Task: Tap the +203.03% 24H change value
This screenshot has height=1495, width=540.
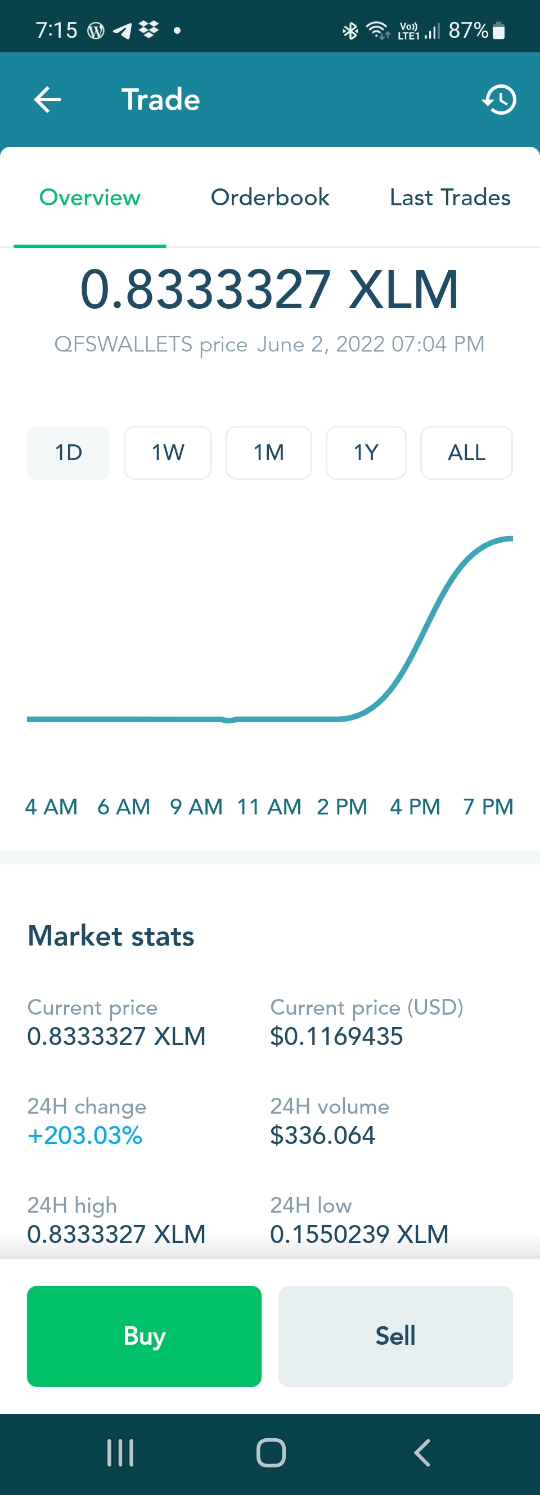Action: pyautogui.click(x=85, y=1135)
